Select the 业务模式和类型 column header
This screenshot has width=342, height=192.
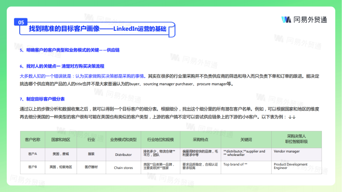coord(123,140)
